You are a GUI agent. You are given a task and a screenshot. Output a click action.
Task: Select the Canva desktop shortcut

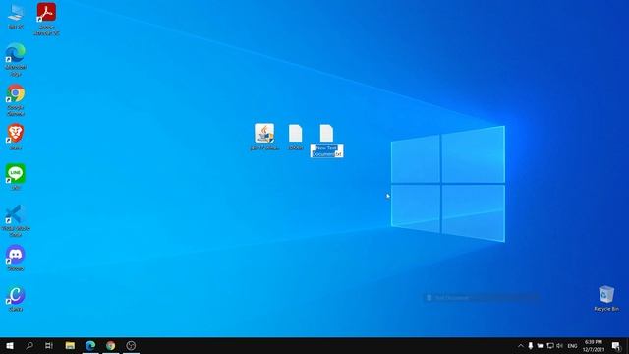(16, 298)
